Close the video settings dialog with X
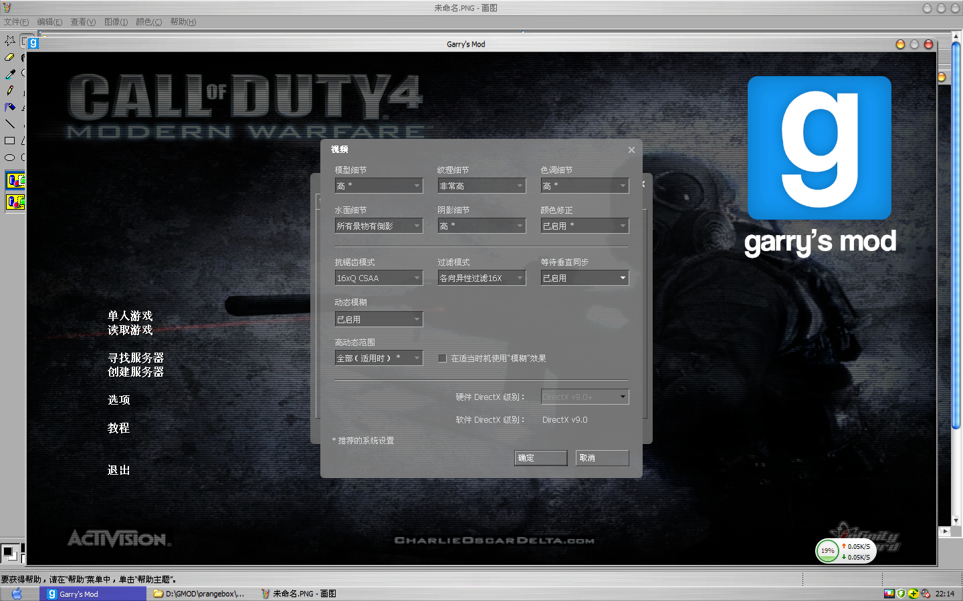Screen dimensions: 963x601 [x=631, y=150]
